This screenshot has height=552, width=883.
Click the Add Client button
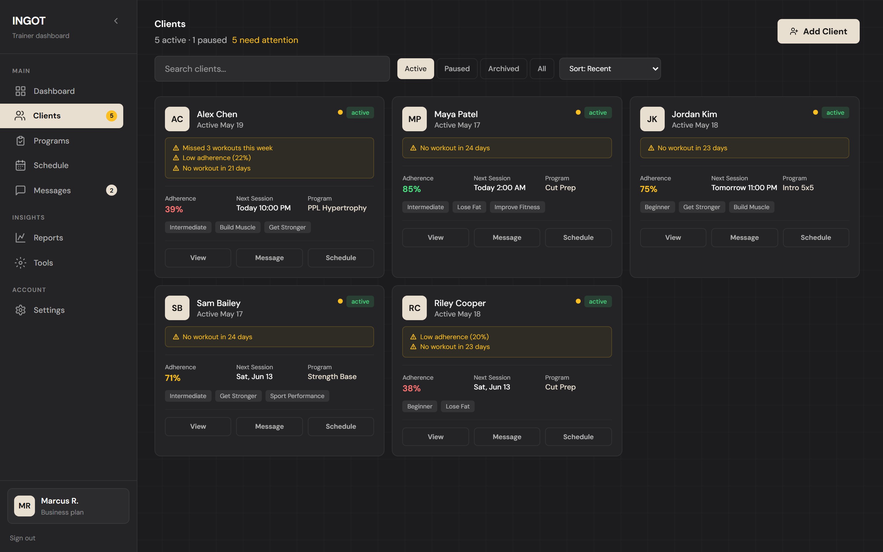coord(818,31)
